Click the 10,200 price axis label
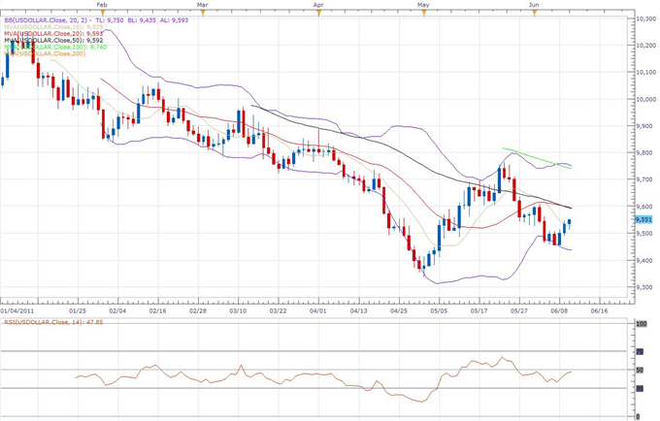This screenshot has height=421, width=660. click(x=645, y=46)
